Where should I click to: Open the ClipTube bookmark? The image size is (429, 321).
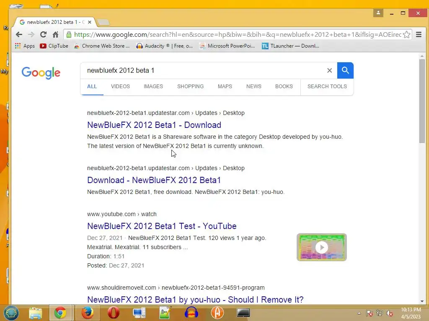[54, 46]
